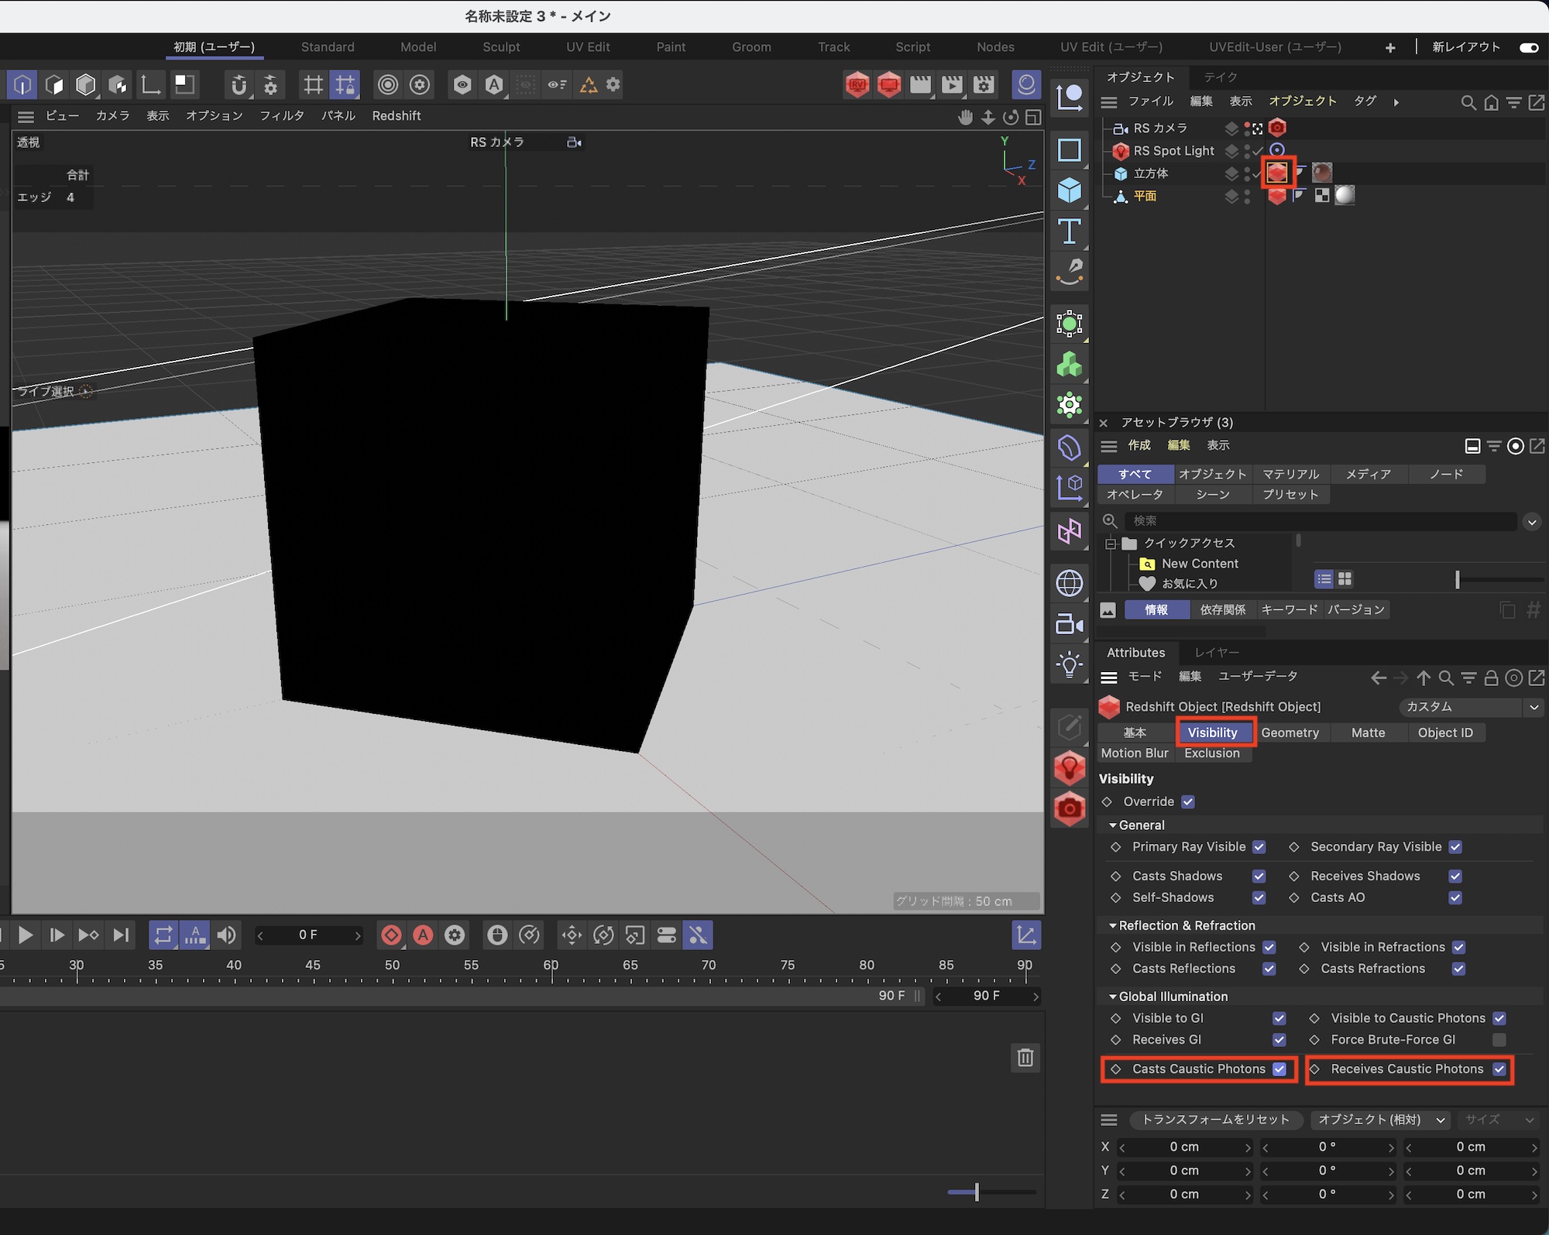Toggle the 新レイアウト switch
This screenshot has height=1235, width=1549.
(x=1529, y=47)
